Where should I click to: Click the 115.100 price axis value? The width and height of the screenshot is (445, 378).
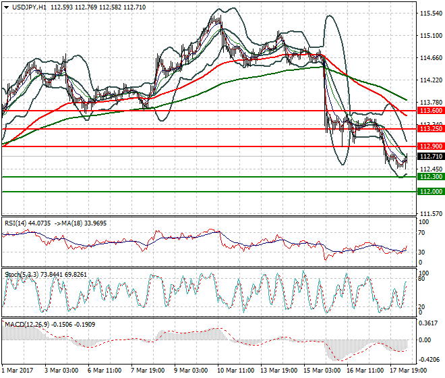(431, 36)
